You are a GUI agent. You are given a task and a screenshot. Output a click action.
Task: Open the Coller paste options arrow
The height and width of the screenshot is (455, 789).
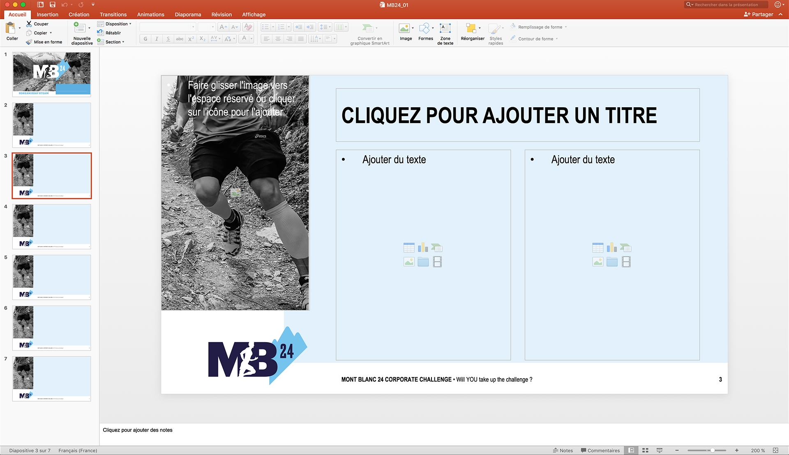click(x=20, y=28)
